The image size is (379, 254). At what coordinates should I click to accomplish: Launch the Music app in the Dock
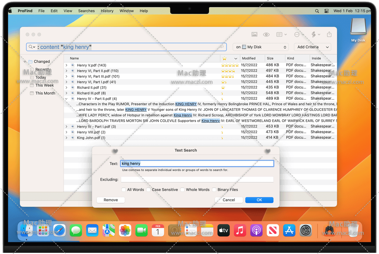pos(240,230)
